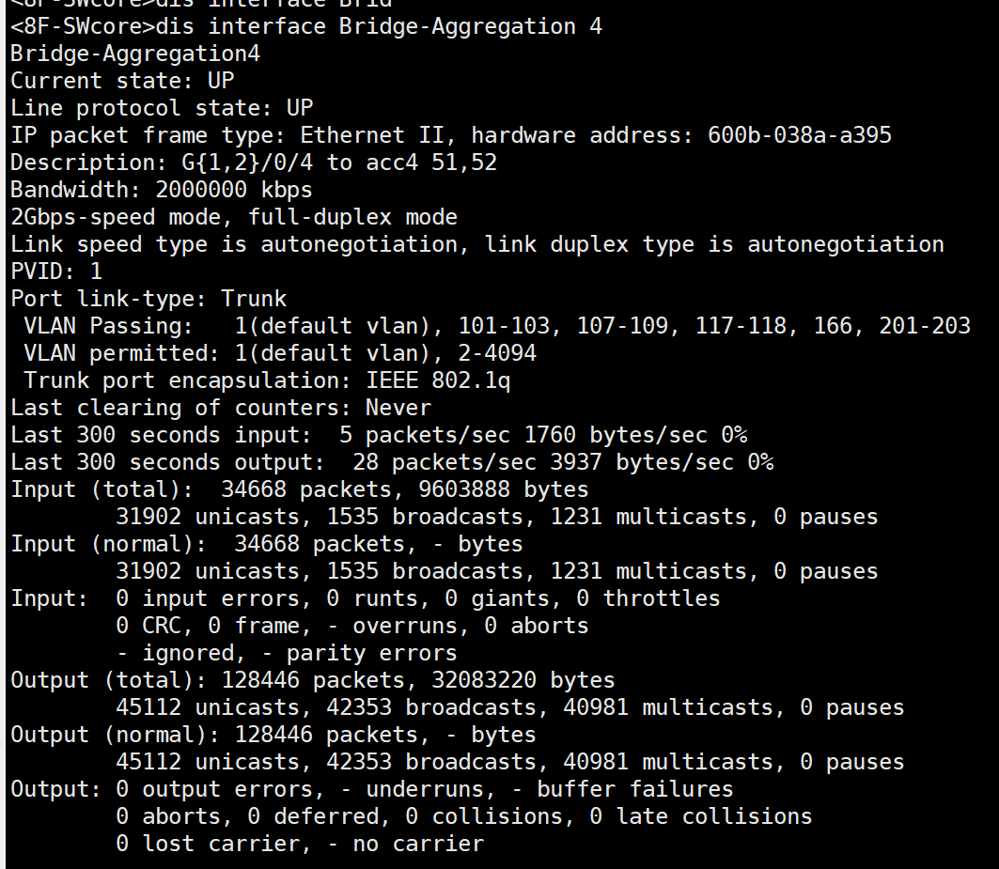Click the hardware address 600b-038a-a395
The height and width of the screenshot is (869, 999).
[799, 135]
